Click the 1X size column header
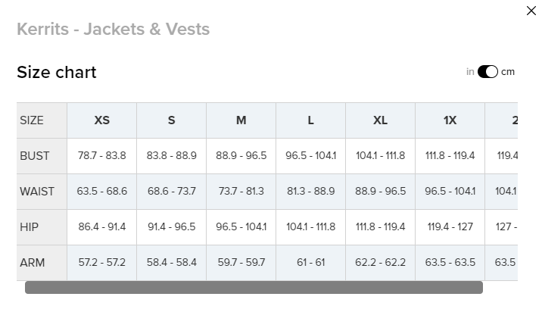 [450, 120]
